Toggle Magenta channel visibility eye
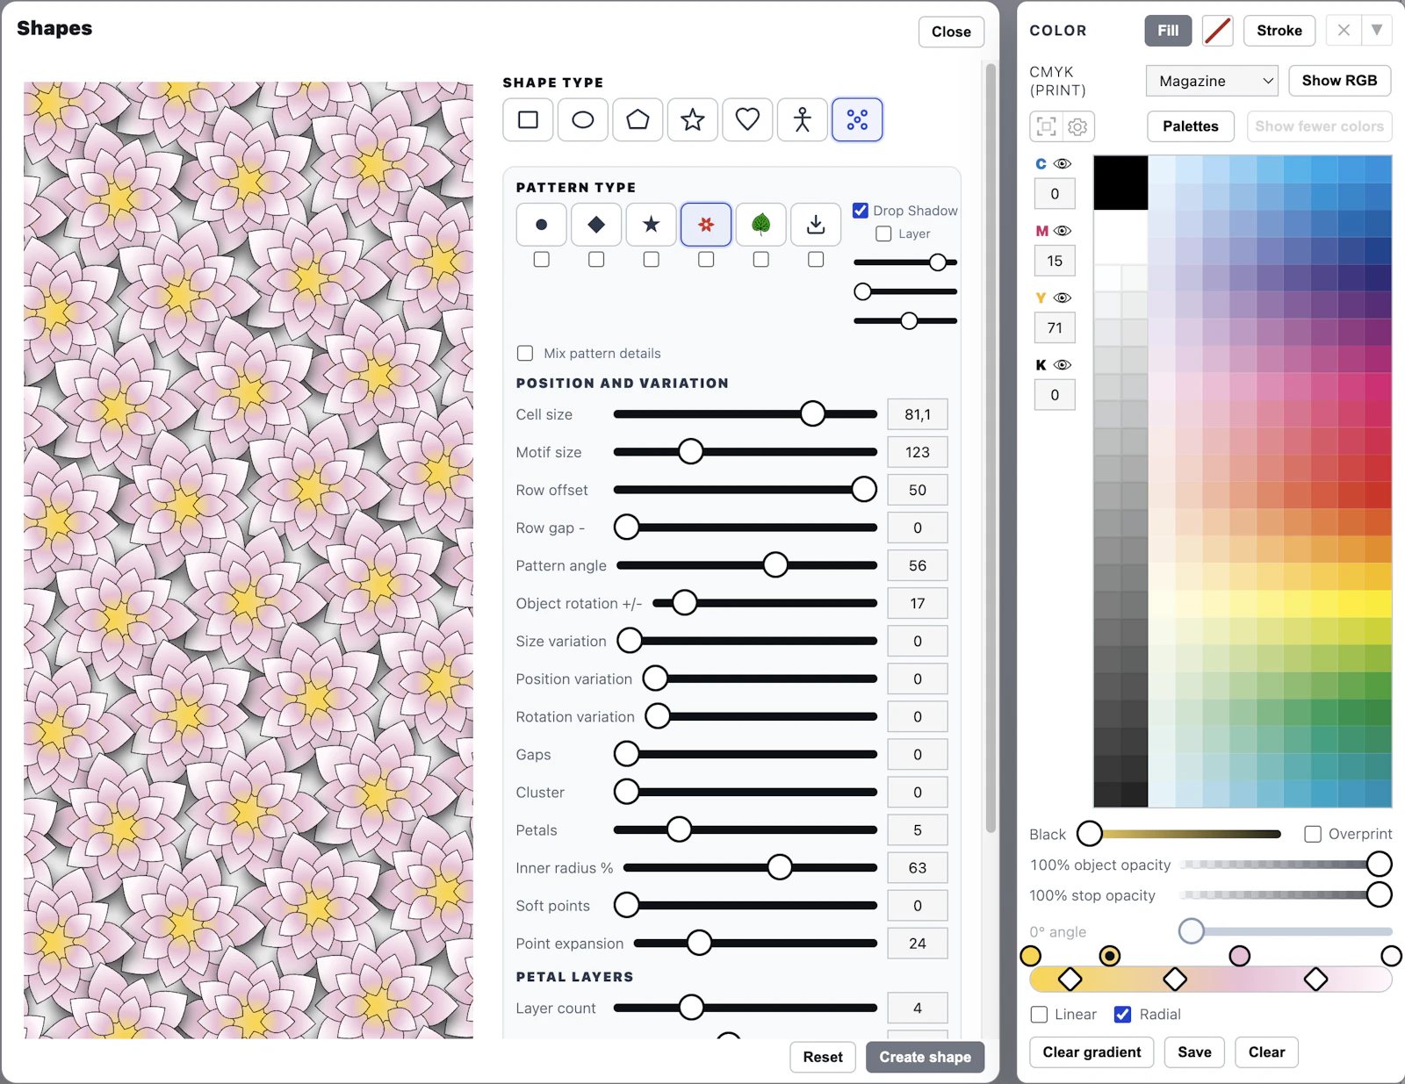 tap(1063, 231)
